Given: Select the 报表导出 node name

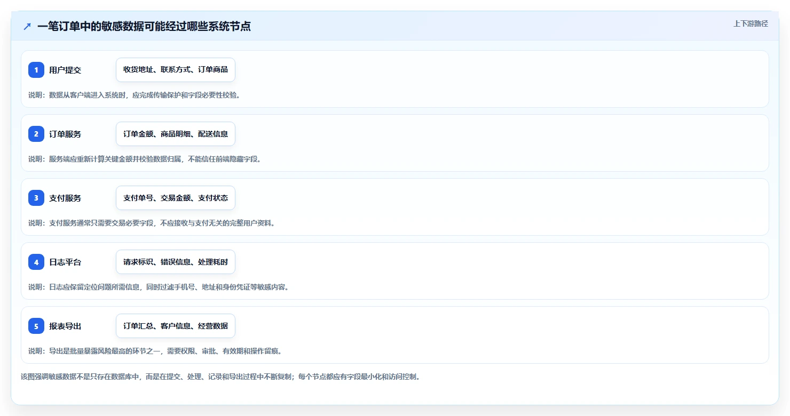Looking at the screenshot, I should [65, 326].
